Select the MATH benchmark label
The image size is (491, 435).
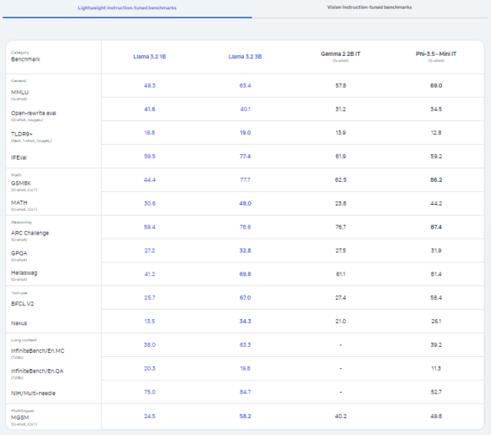[19, 203]
